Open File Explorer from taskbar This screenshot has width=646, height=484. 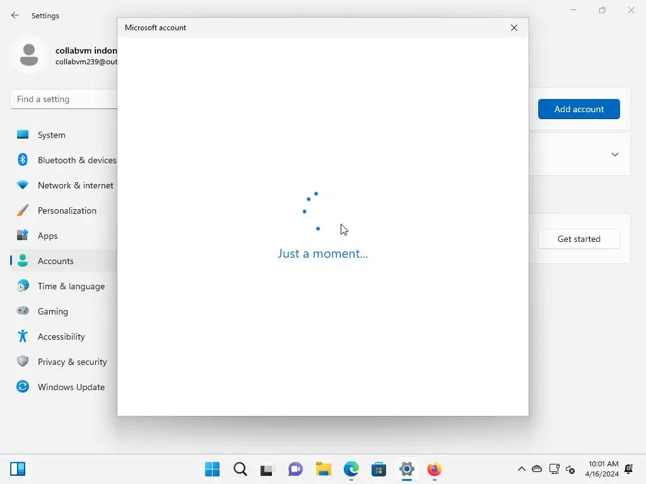(324, 469)
